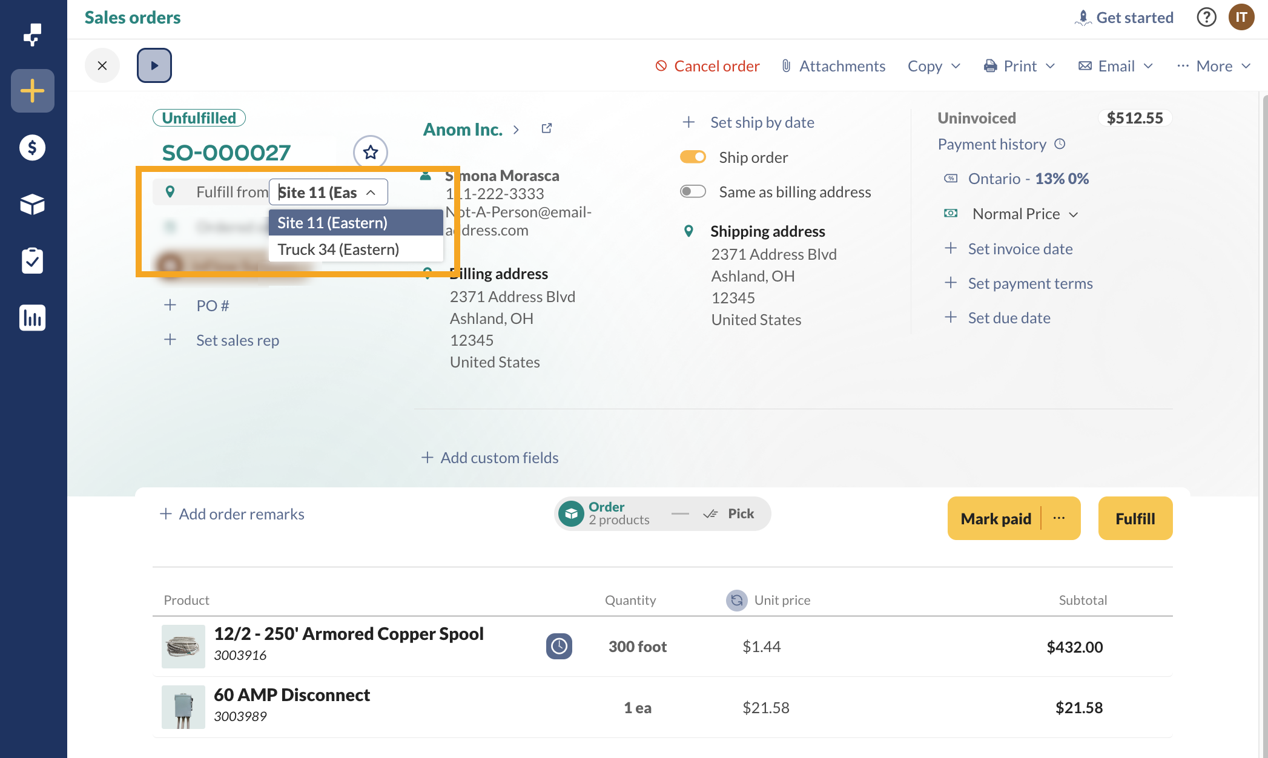Viewport: 1268px width, 758px height.
Task: Click the clock icon on Armored Copper Spool row
Action: pos(559,646)
